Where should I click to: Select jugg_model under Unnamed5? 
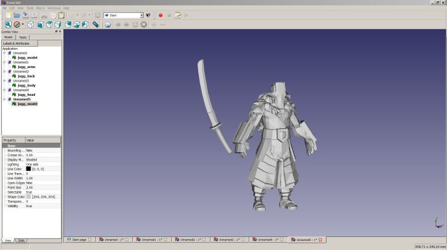point(27,104)
